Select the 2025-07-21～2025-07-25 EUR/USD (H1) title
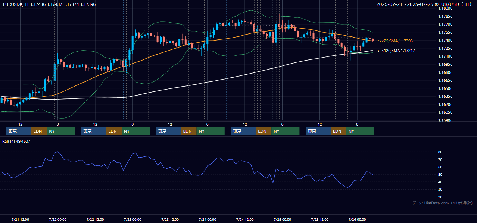This screenshot has width=477, height=223. 424,4
